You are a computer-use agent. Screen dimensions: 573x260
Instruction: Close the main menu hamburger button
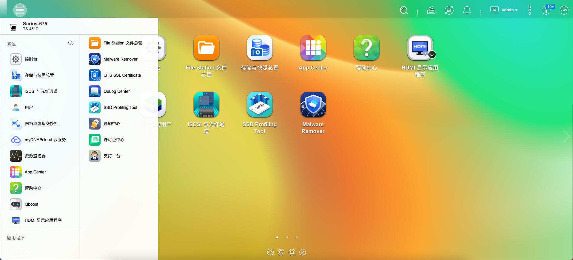coord(20,10)
